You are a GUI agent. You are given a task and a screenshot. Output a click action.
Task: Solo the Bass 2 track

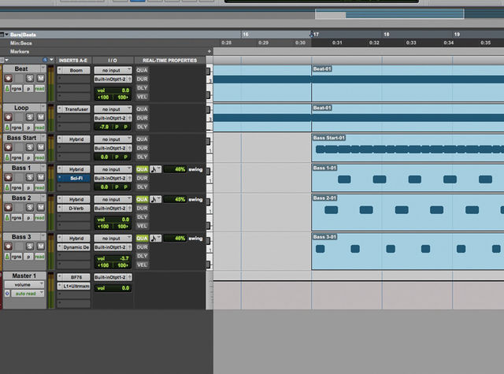pyautogui.click(x=30, y=208)
